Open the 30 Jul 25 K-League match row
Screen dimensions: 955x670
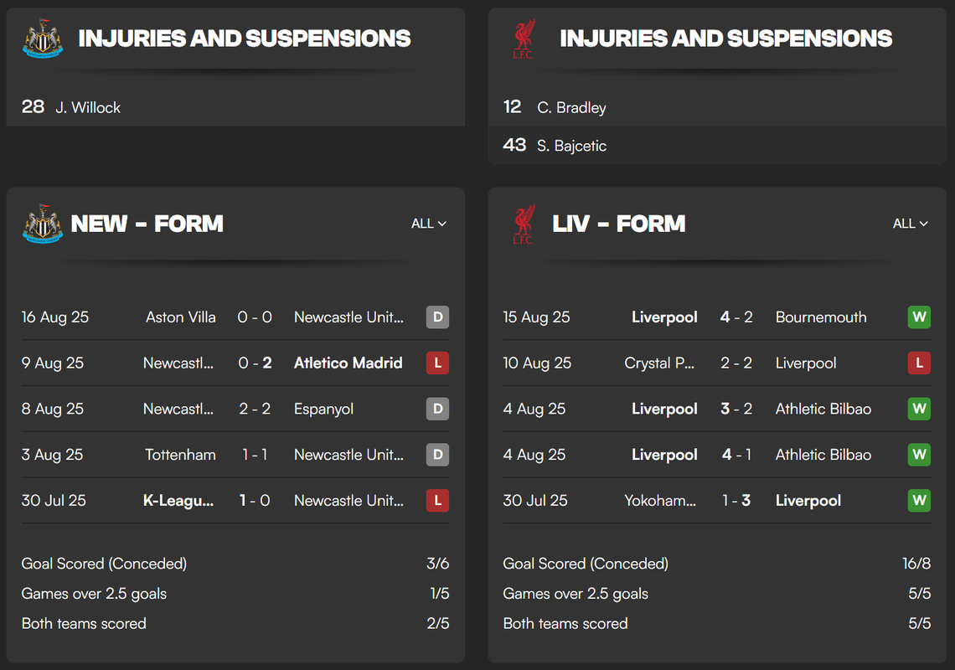click(235, 501)
